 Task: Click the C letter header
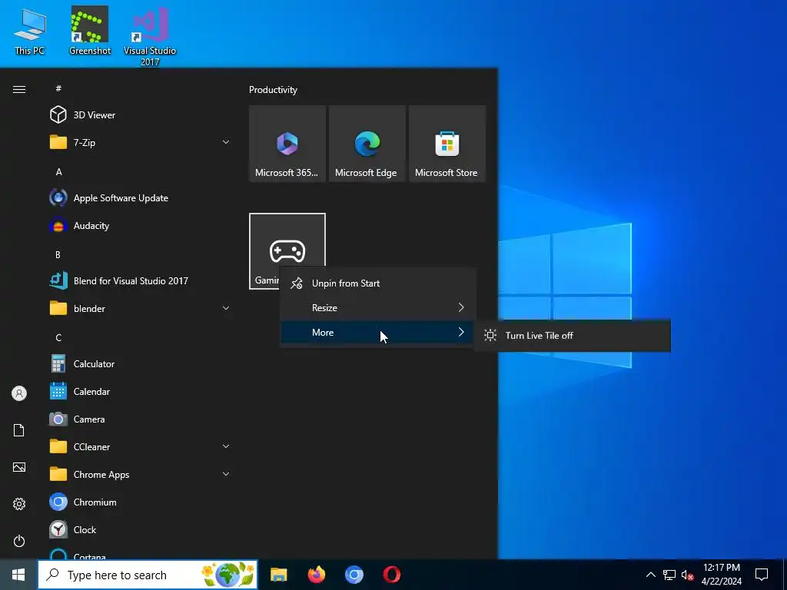click(x=58, y=338)
